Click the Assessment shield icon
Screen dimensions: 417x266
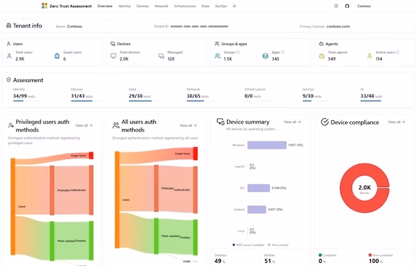[x=8, y=80]
